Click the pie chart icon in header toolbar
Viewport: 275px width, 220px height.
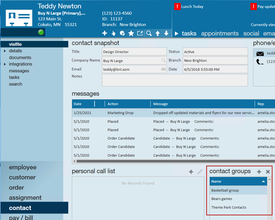[x=122, y=33]
